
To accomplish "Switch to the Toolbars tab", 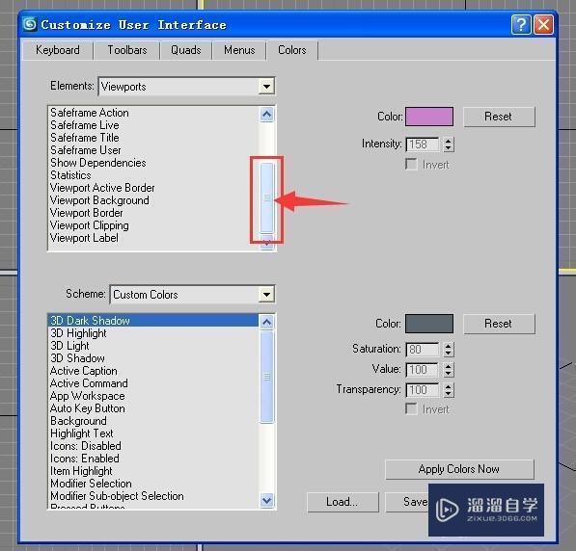I will click(x=127, y=50).
